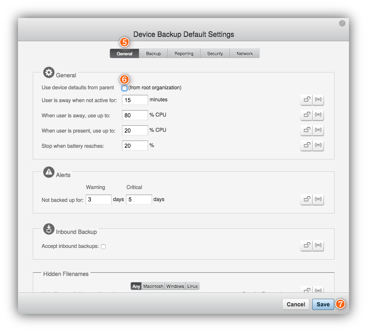This screenshot has height=332, width=367.
Task: Lock the "User is away when not active" setting
Action: click(x=306, y=100)
